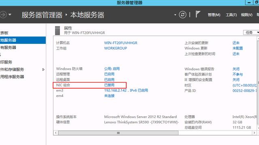
Task: Click the refresh icon in header
Action: [x=183, y=15]
